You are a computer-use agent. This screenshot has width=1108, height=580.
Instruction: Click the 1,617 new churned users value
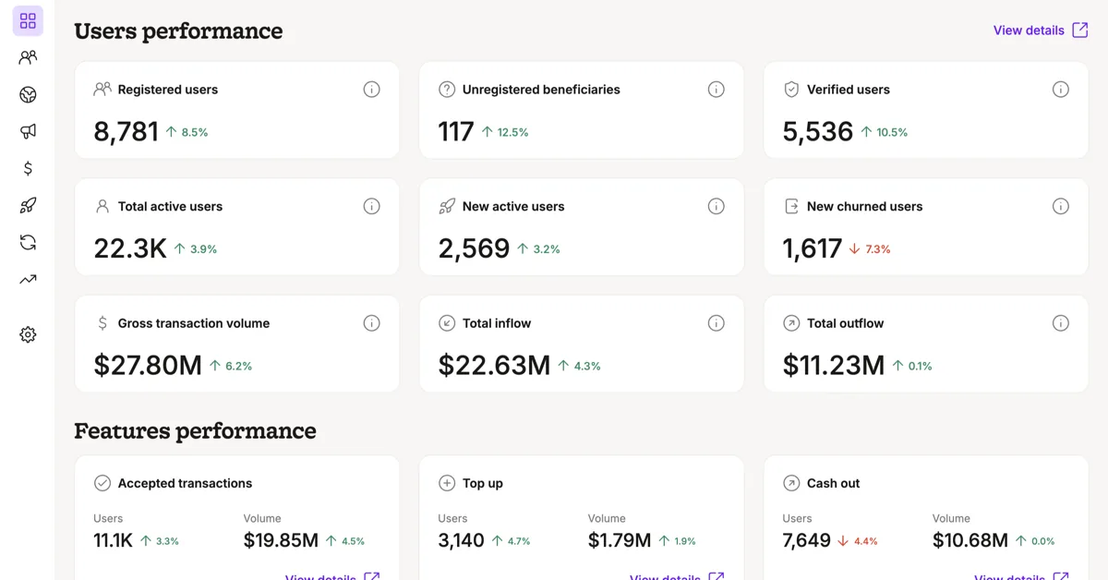click(813, 248)
